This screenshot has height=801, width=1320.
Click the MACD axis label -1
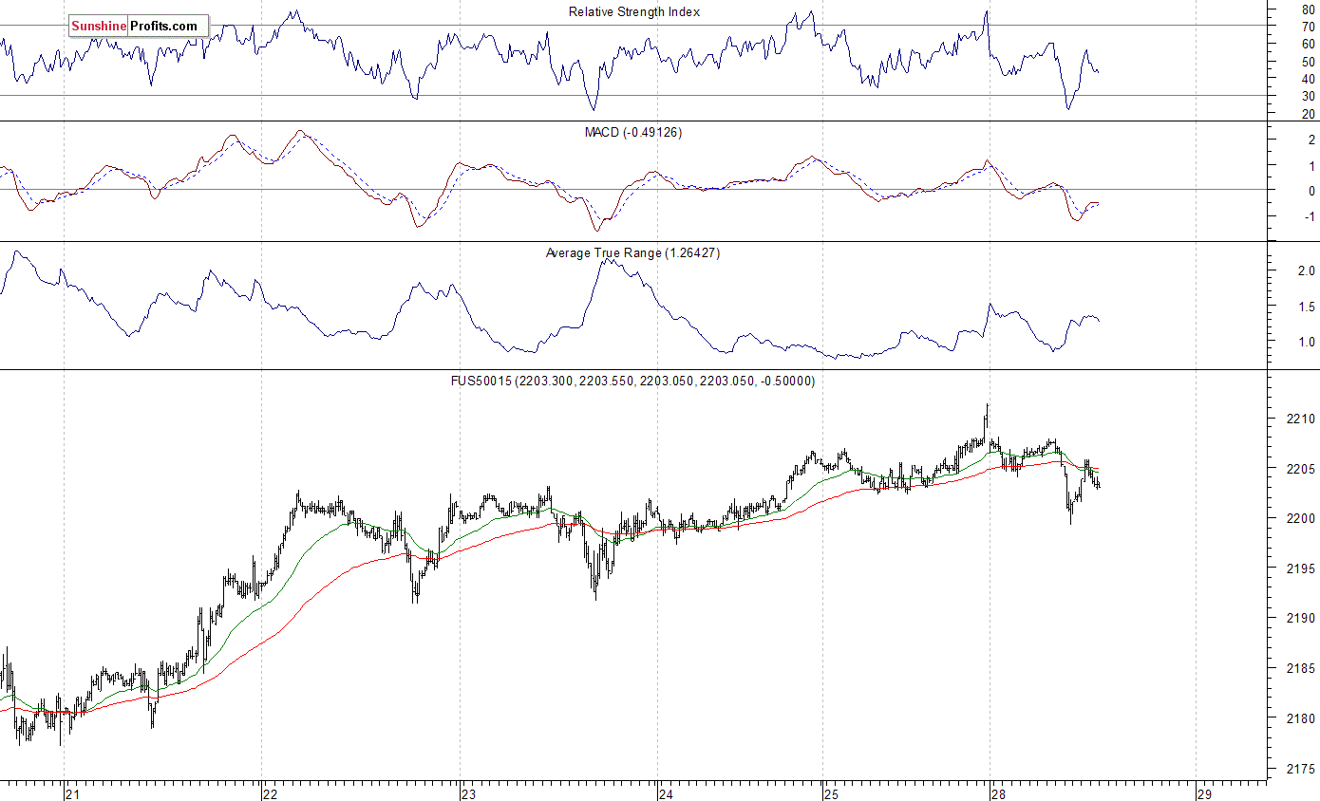click(1309, 215)
